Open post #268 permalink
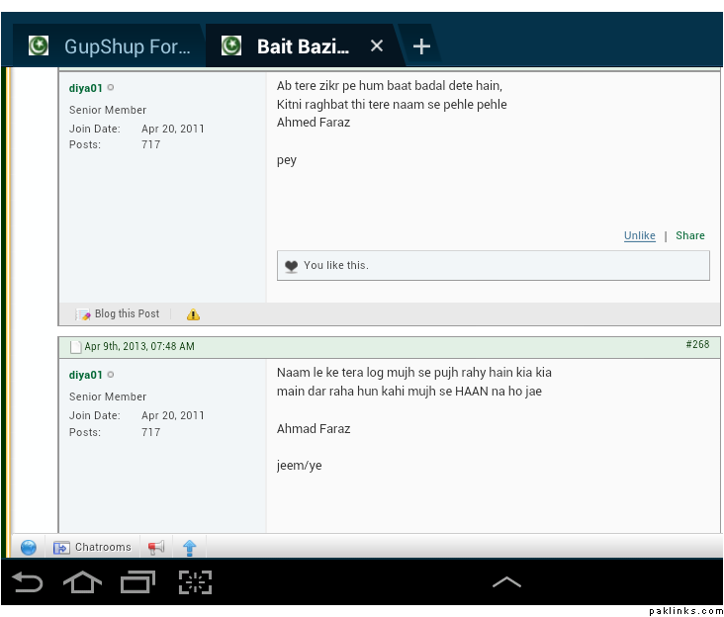The width and height of the screenshot is (724, 617). [x=697, y=345]
